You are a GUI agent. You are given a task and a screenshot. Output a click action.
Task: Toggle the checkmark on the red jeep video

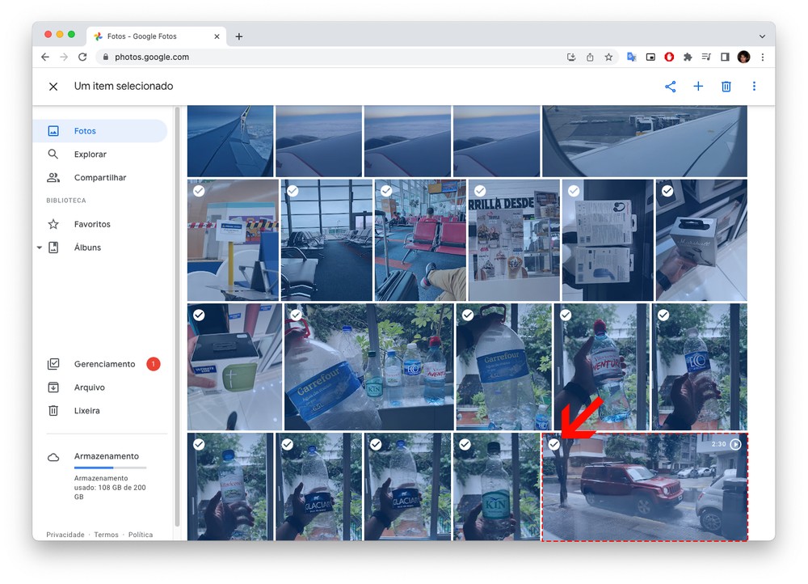coord(554,444)
